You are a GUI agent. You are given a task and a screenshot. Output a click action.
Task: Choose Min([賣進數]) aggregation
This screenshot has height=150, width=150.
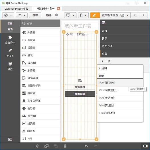pos(120,105)
